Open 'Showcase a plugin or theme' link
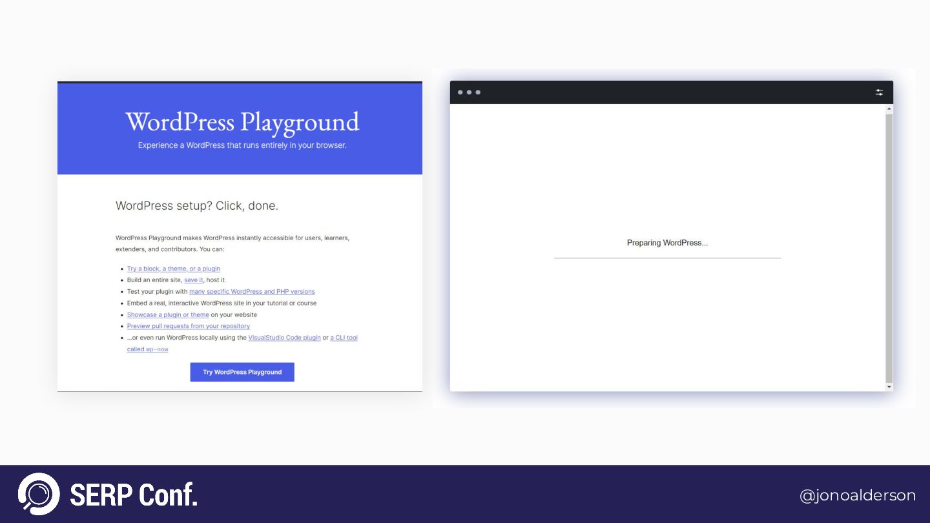 pyautogui.click(x=168, y=315)
